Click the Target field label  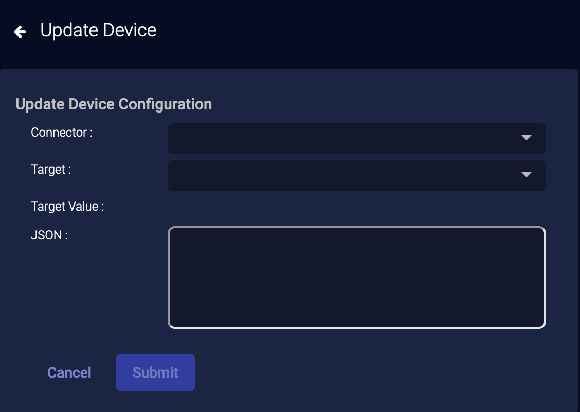click(x=51, y=170)
